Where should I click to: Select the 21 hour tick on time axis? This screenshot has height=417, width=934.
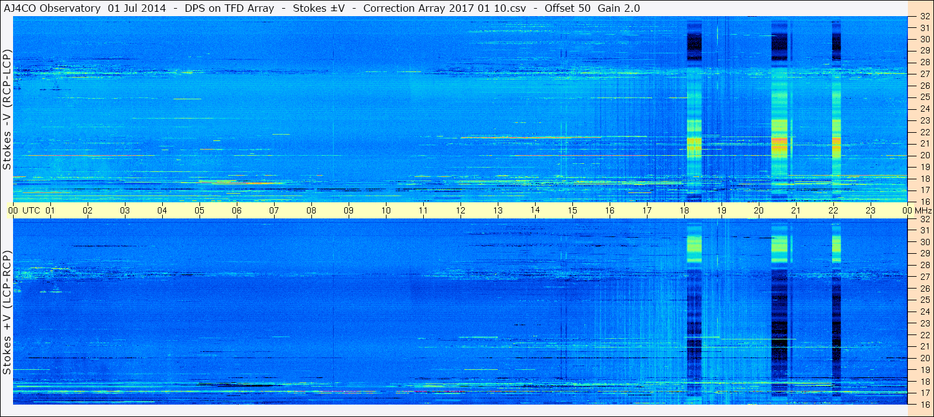click(x=796, y=210)
